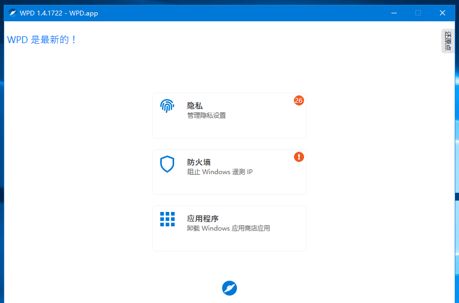Click the '卸载 Windows 应用商店应用' description text
The width and height of the screenshot is (459, 303).
point(228,228)
